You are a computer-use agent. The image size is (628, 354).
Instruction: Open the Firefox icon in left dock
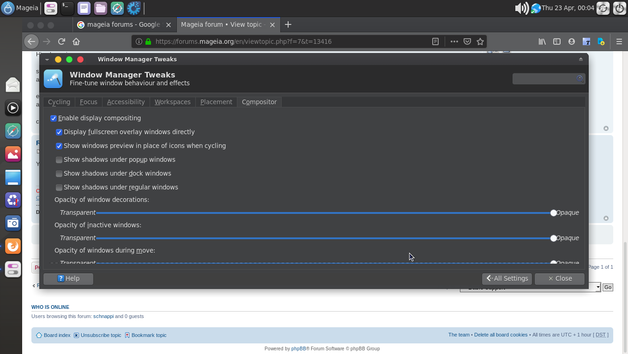tap(13, 246)
